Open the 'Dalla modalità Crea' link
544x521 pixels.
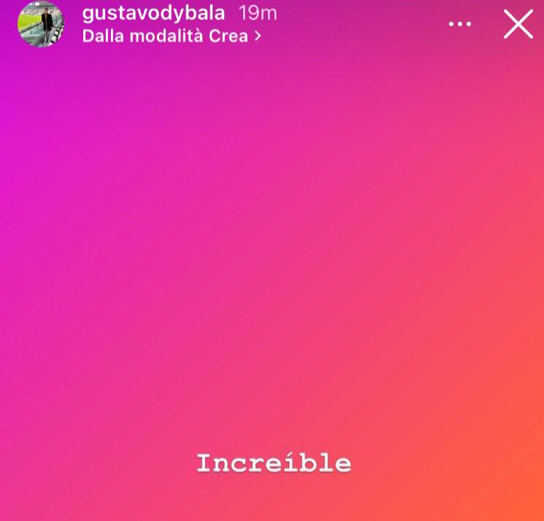pyautogui.click(x=172, y=37)
